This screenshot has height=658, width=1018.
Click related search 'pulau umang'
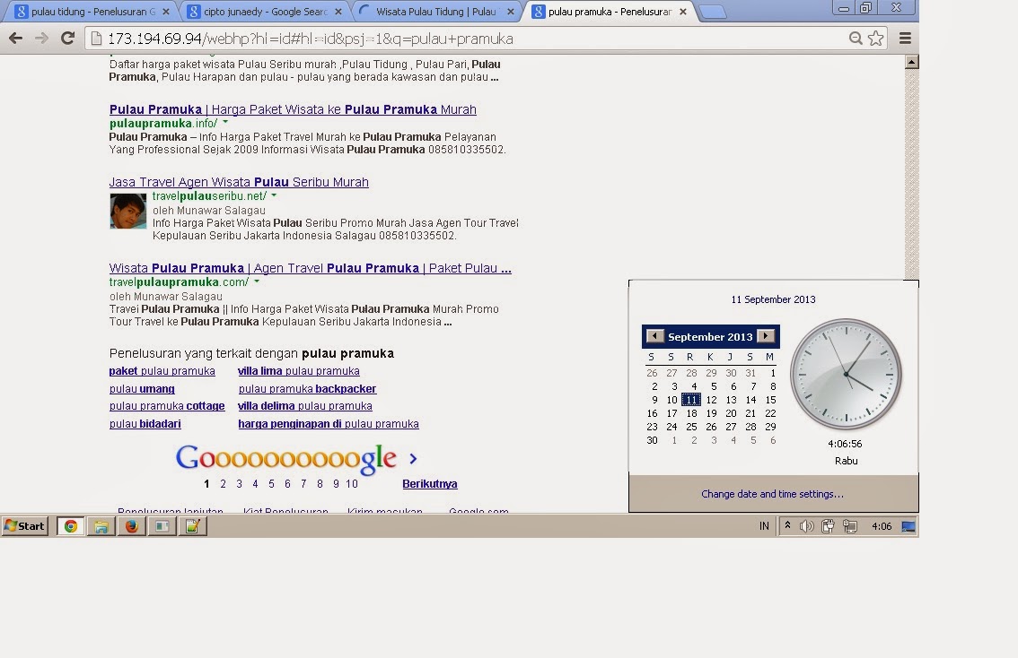(142, 389)
